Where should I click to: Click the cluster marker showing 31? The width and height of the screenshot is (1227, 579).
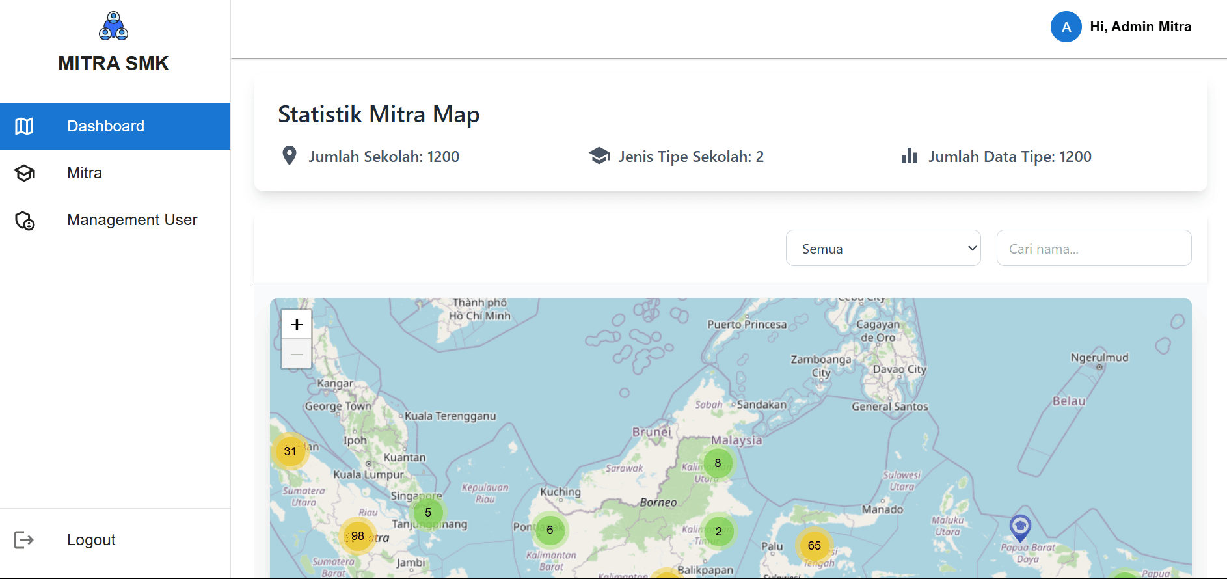pyautogui.click(x=290, y=451)
